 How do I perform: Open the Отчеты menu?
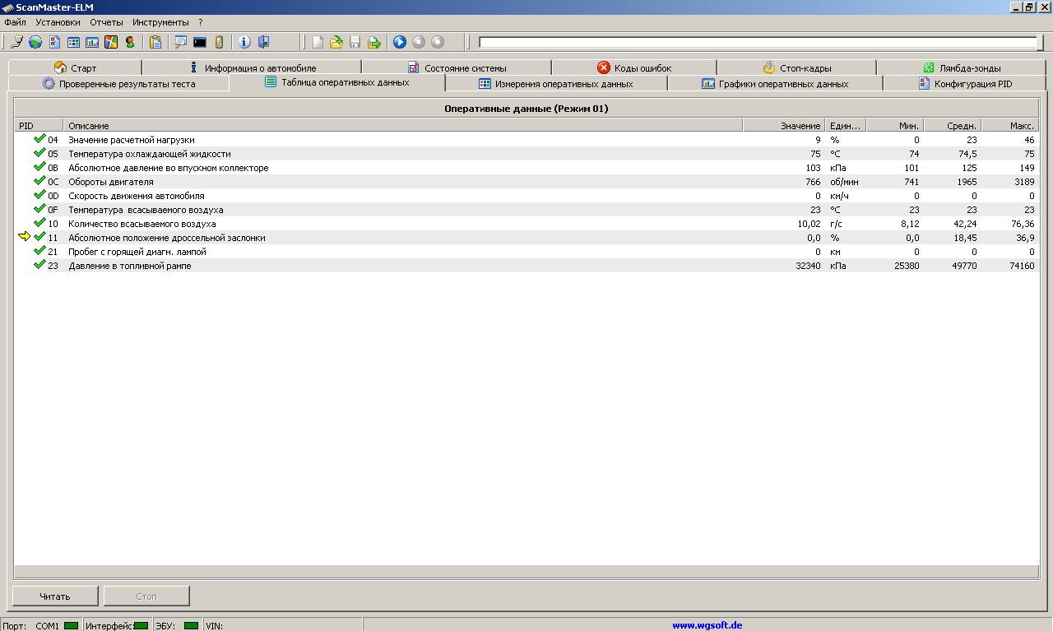pos(106,22)
